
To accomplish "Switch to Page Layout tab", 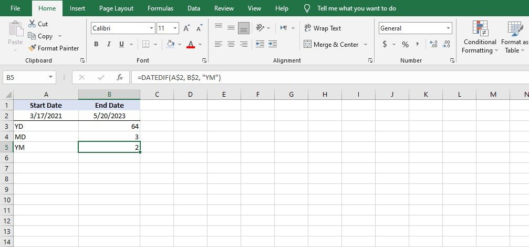I will pos(117,8).
